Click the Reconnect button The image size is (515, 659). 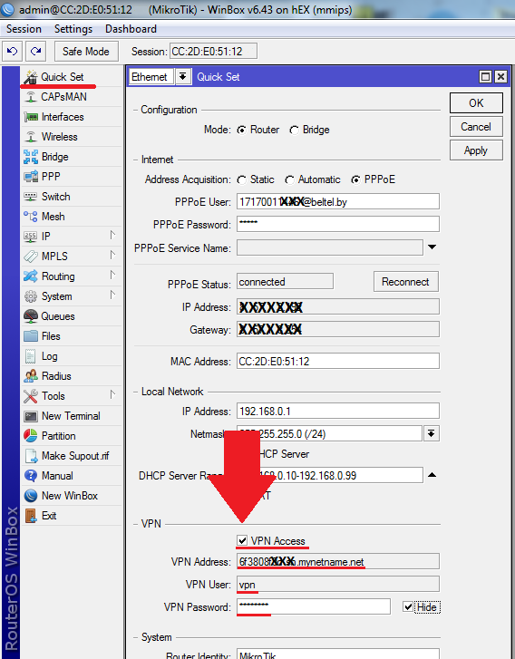click(x=405, y=282)
